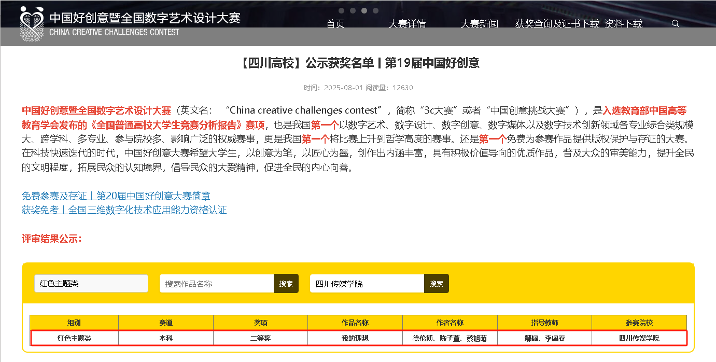Go to the 首页 menu item

[x=335, y=24]
